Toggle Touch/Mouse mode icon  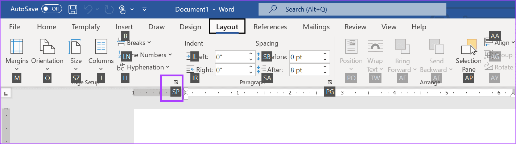tap(122, 9)
